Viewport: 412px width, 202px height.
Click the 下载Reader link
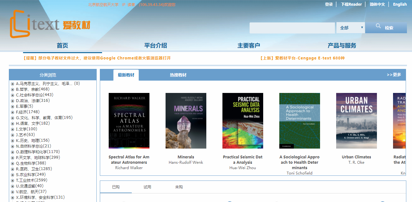point(351,4)
